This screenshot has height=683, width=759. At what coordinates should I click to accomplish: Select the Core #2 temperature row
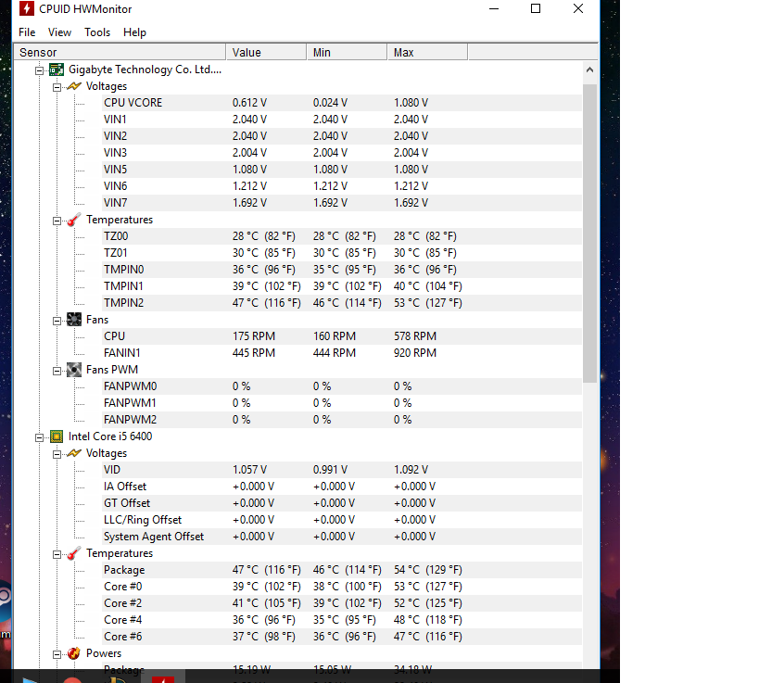pos(341,603)
